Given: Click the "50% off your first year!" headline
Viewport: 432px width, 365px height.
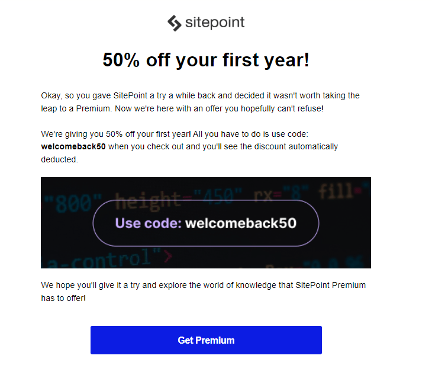Looking at the screenshot, I should click(206, 60).
